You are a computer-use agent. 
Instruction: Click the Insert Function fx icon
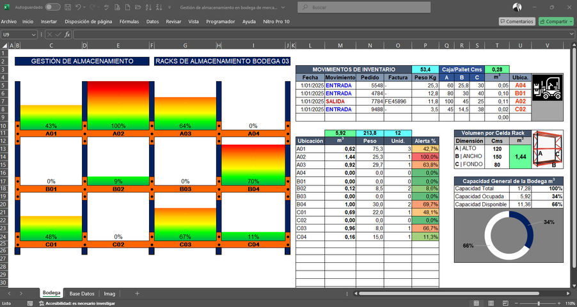(67, 35)
